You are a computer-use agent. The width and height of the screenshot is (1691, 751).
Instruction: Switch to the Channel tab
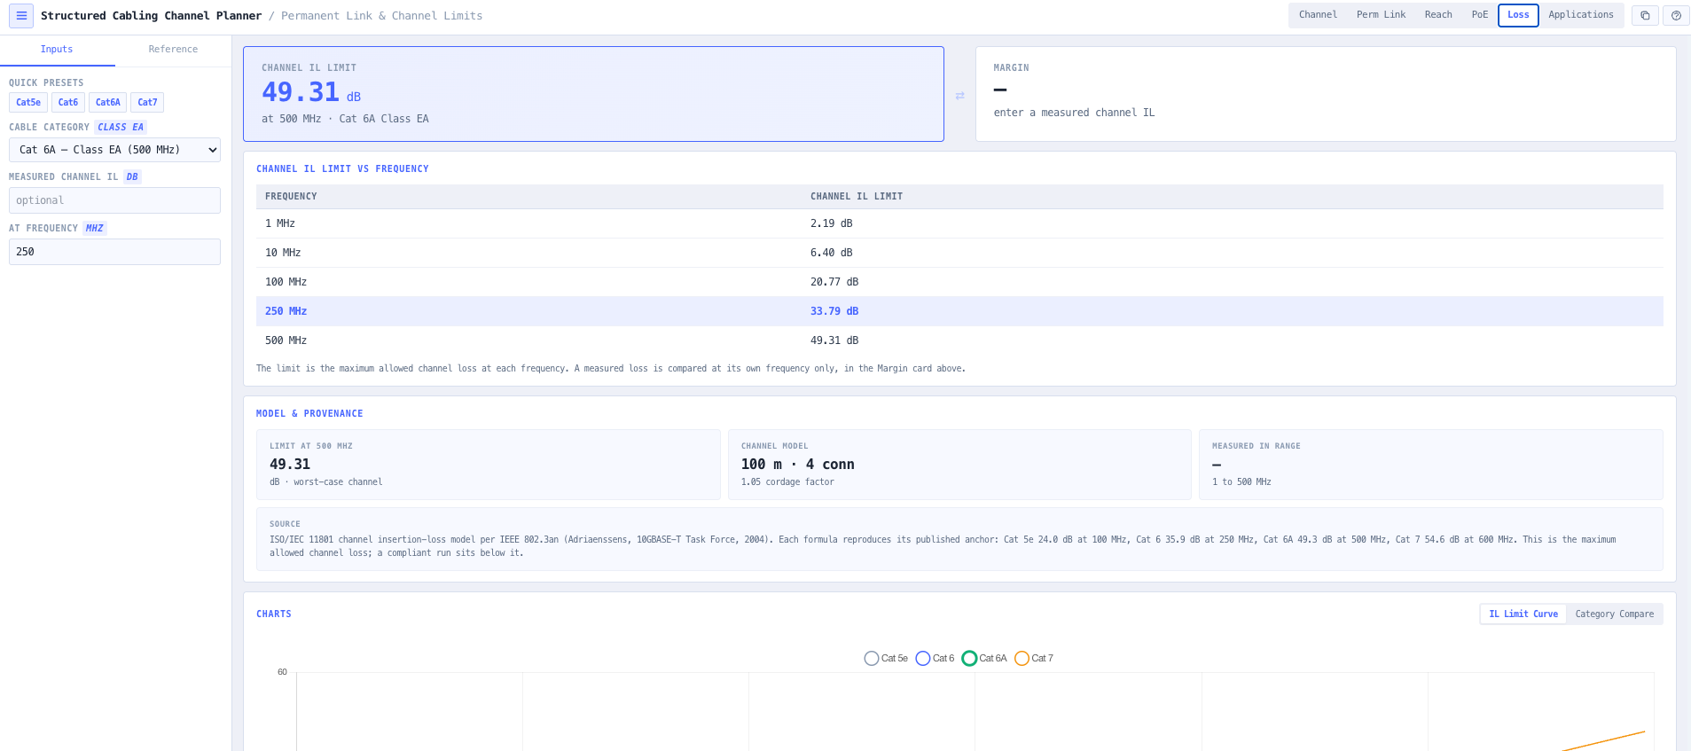click(x=1318, y=15)
